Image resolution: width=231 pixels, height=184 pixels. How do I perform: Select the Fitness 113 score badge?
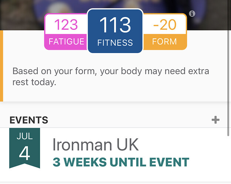(115, 31)
